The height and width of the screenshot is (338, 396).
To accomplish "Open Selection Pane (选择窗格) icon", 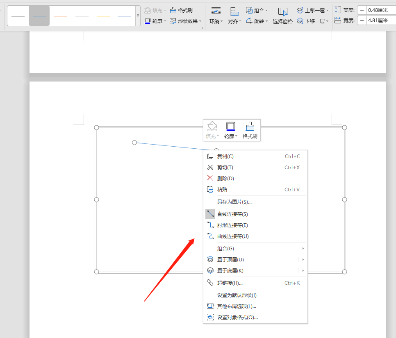I will point(282,16).
